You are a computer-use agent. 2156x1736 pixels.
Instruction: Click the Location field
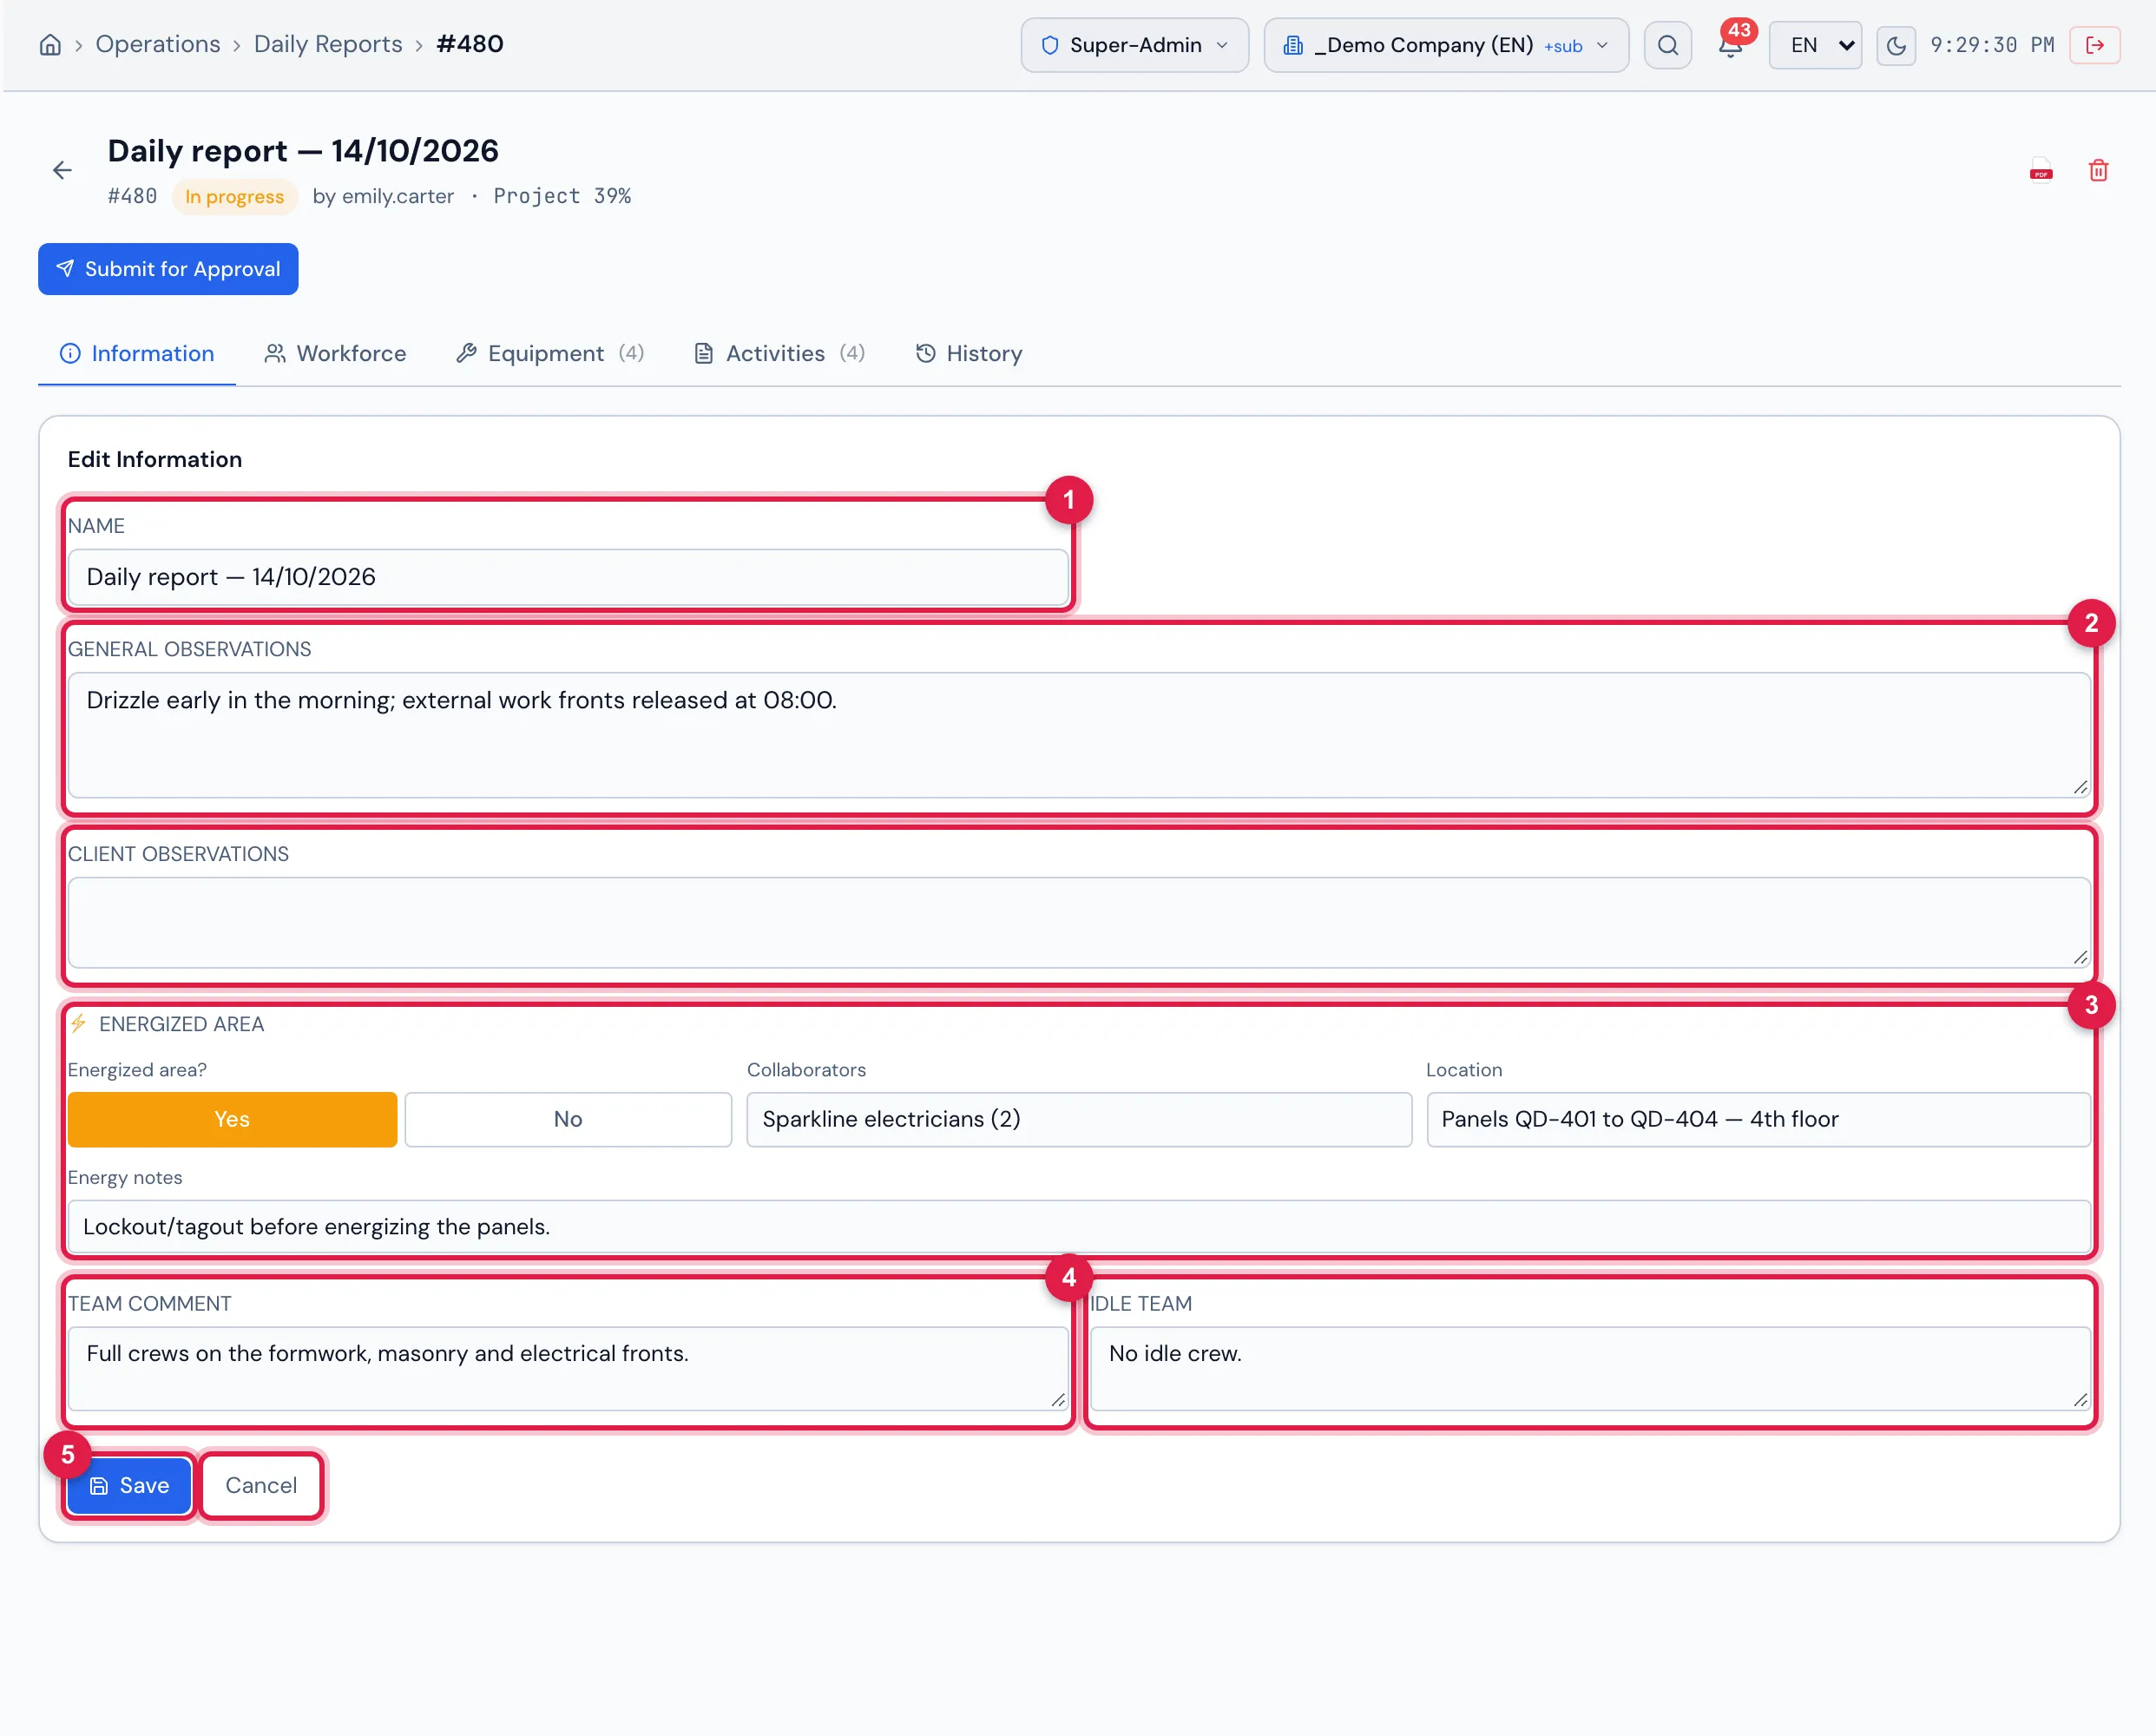click(x=1758, y=1119)
